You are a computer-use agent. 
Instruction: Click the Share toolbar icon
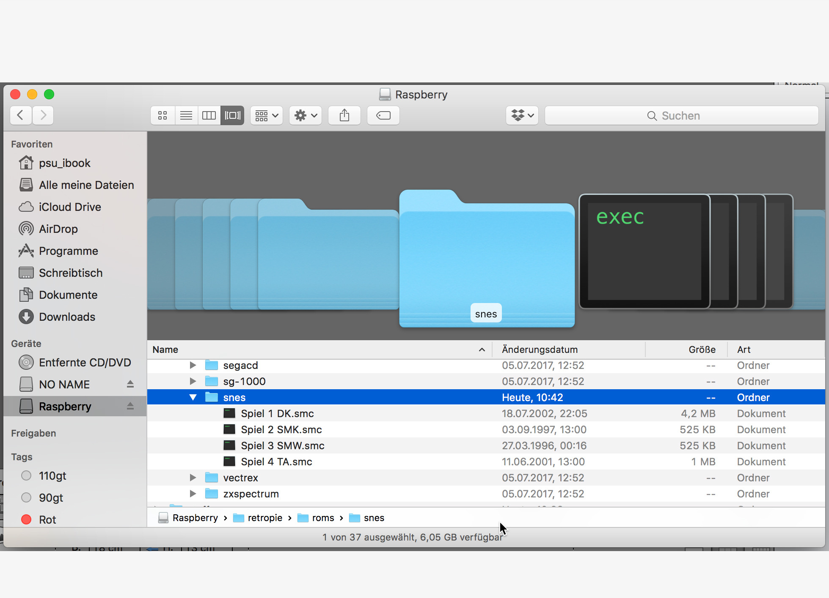(344, 115)
